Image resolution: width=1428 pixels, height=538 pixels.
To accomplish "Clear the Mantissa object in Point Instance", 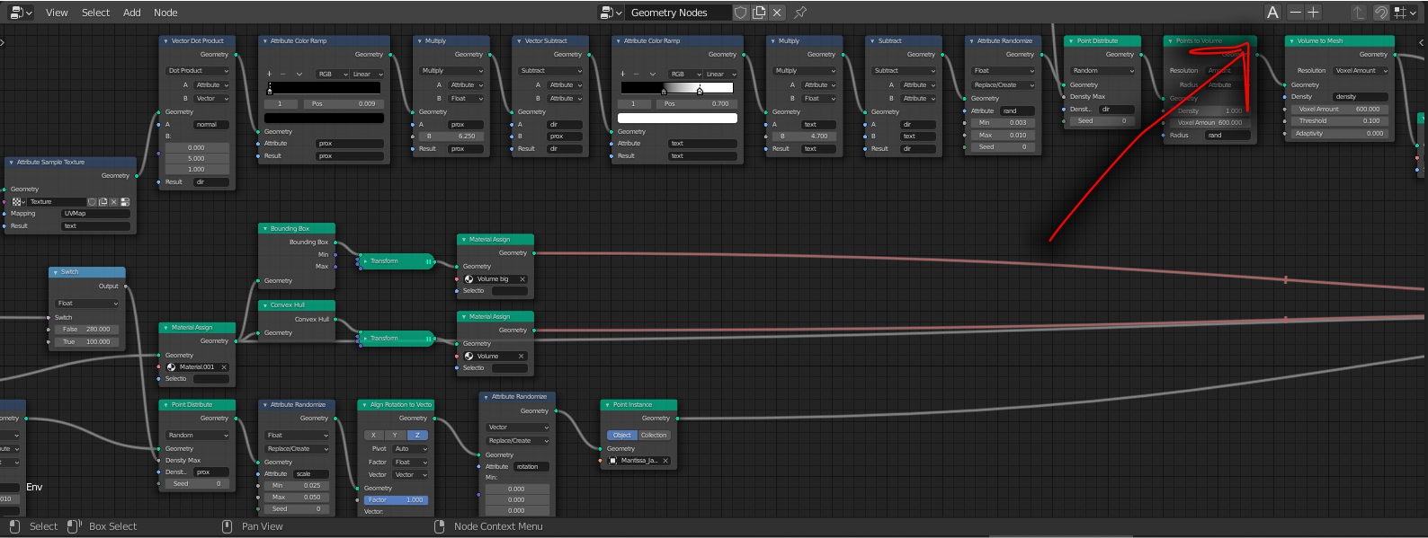I will (x=665, y=461).
